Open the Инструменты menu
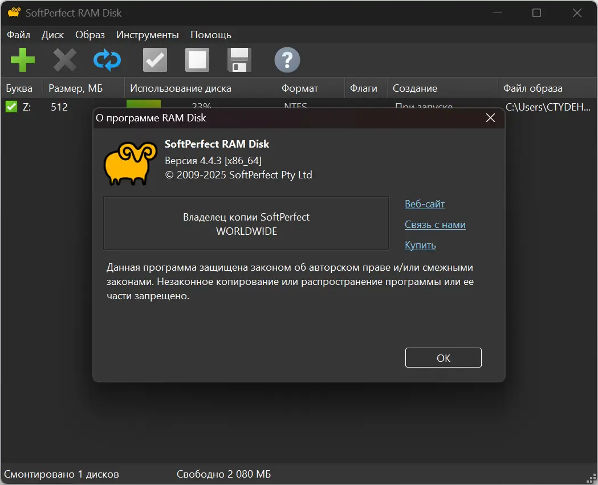 point(147,34)
